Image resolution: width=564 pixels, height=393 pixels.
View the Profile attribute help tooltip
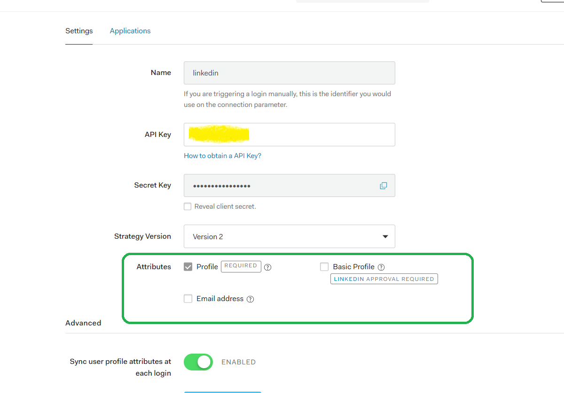(x=267, y=267)
